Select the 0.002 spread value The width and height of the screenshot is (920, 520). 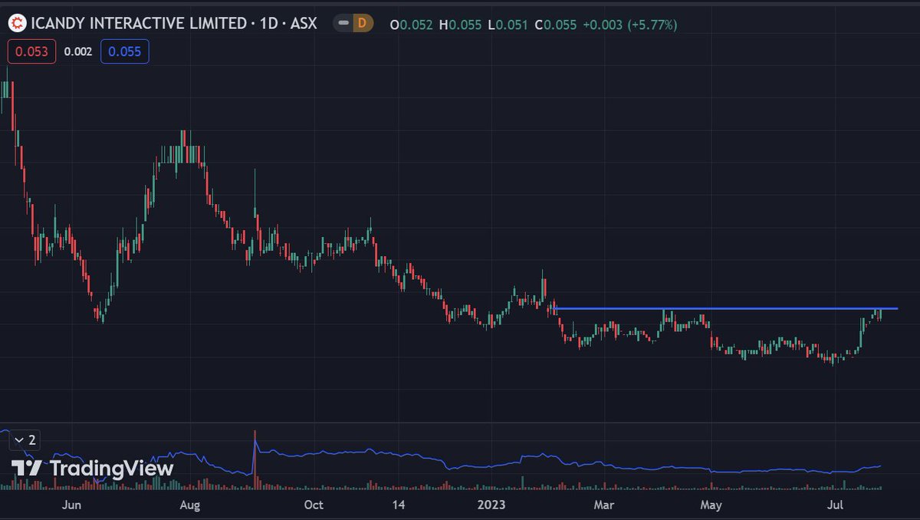coord(77,51)
